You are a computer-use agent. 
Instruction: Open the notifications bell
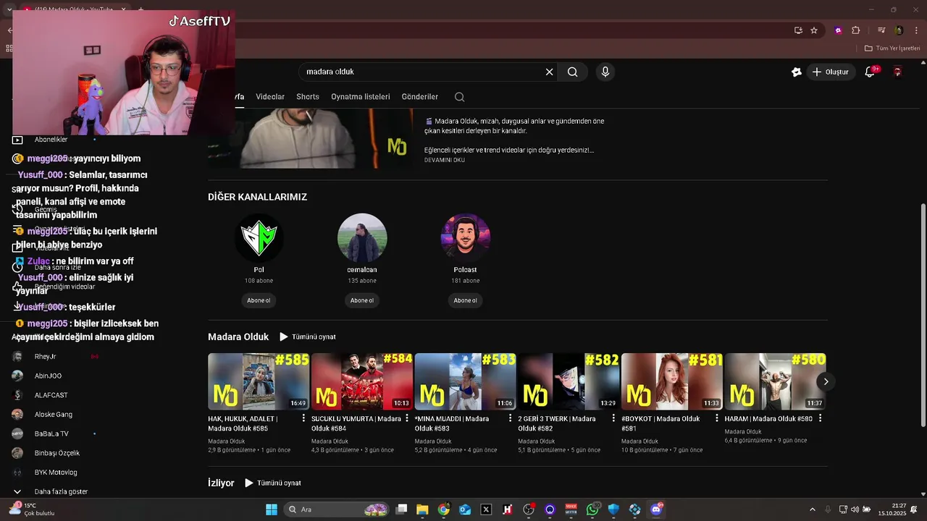(871, 72)
